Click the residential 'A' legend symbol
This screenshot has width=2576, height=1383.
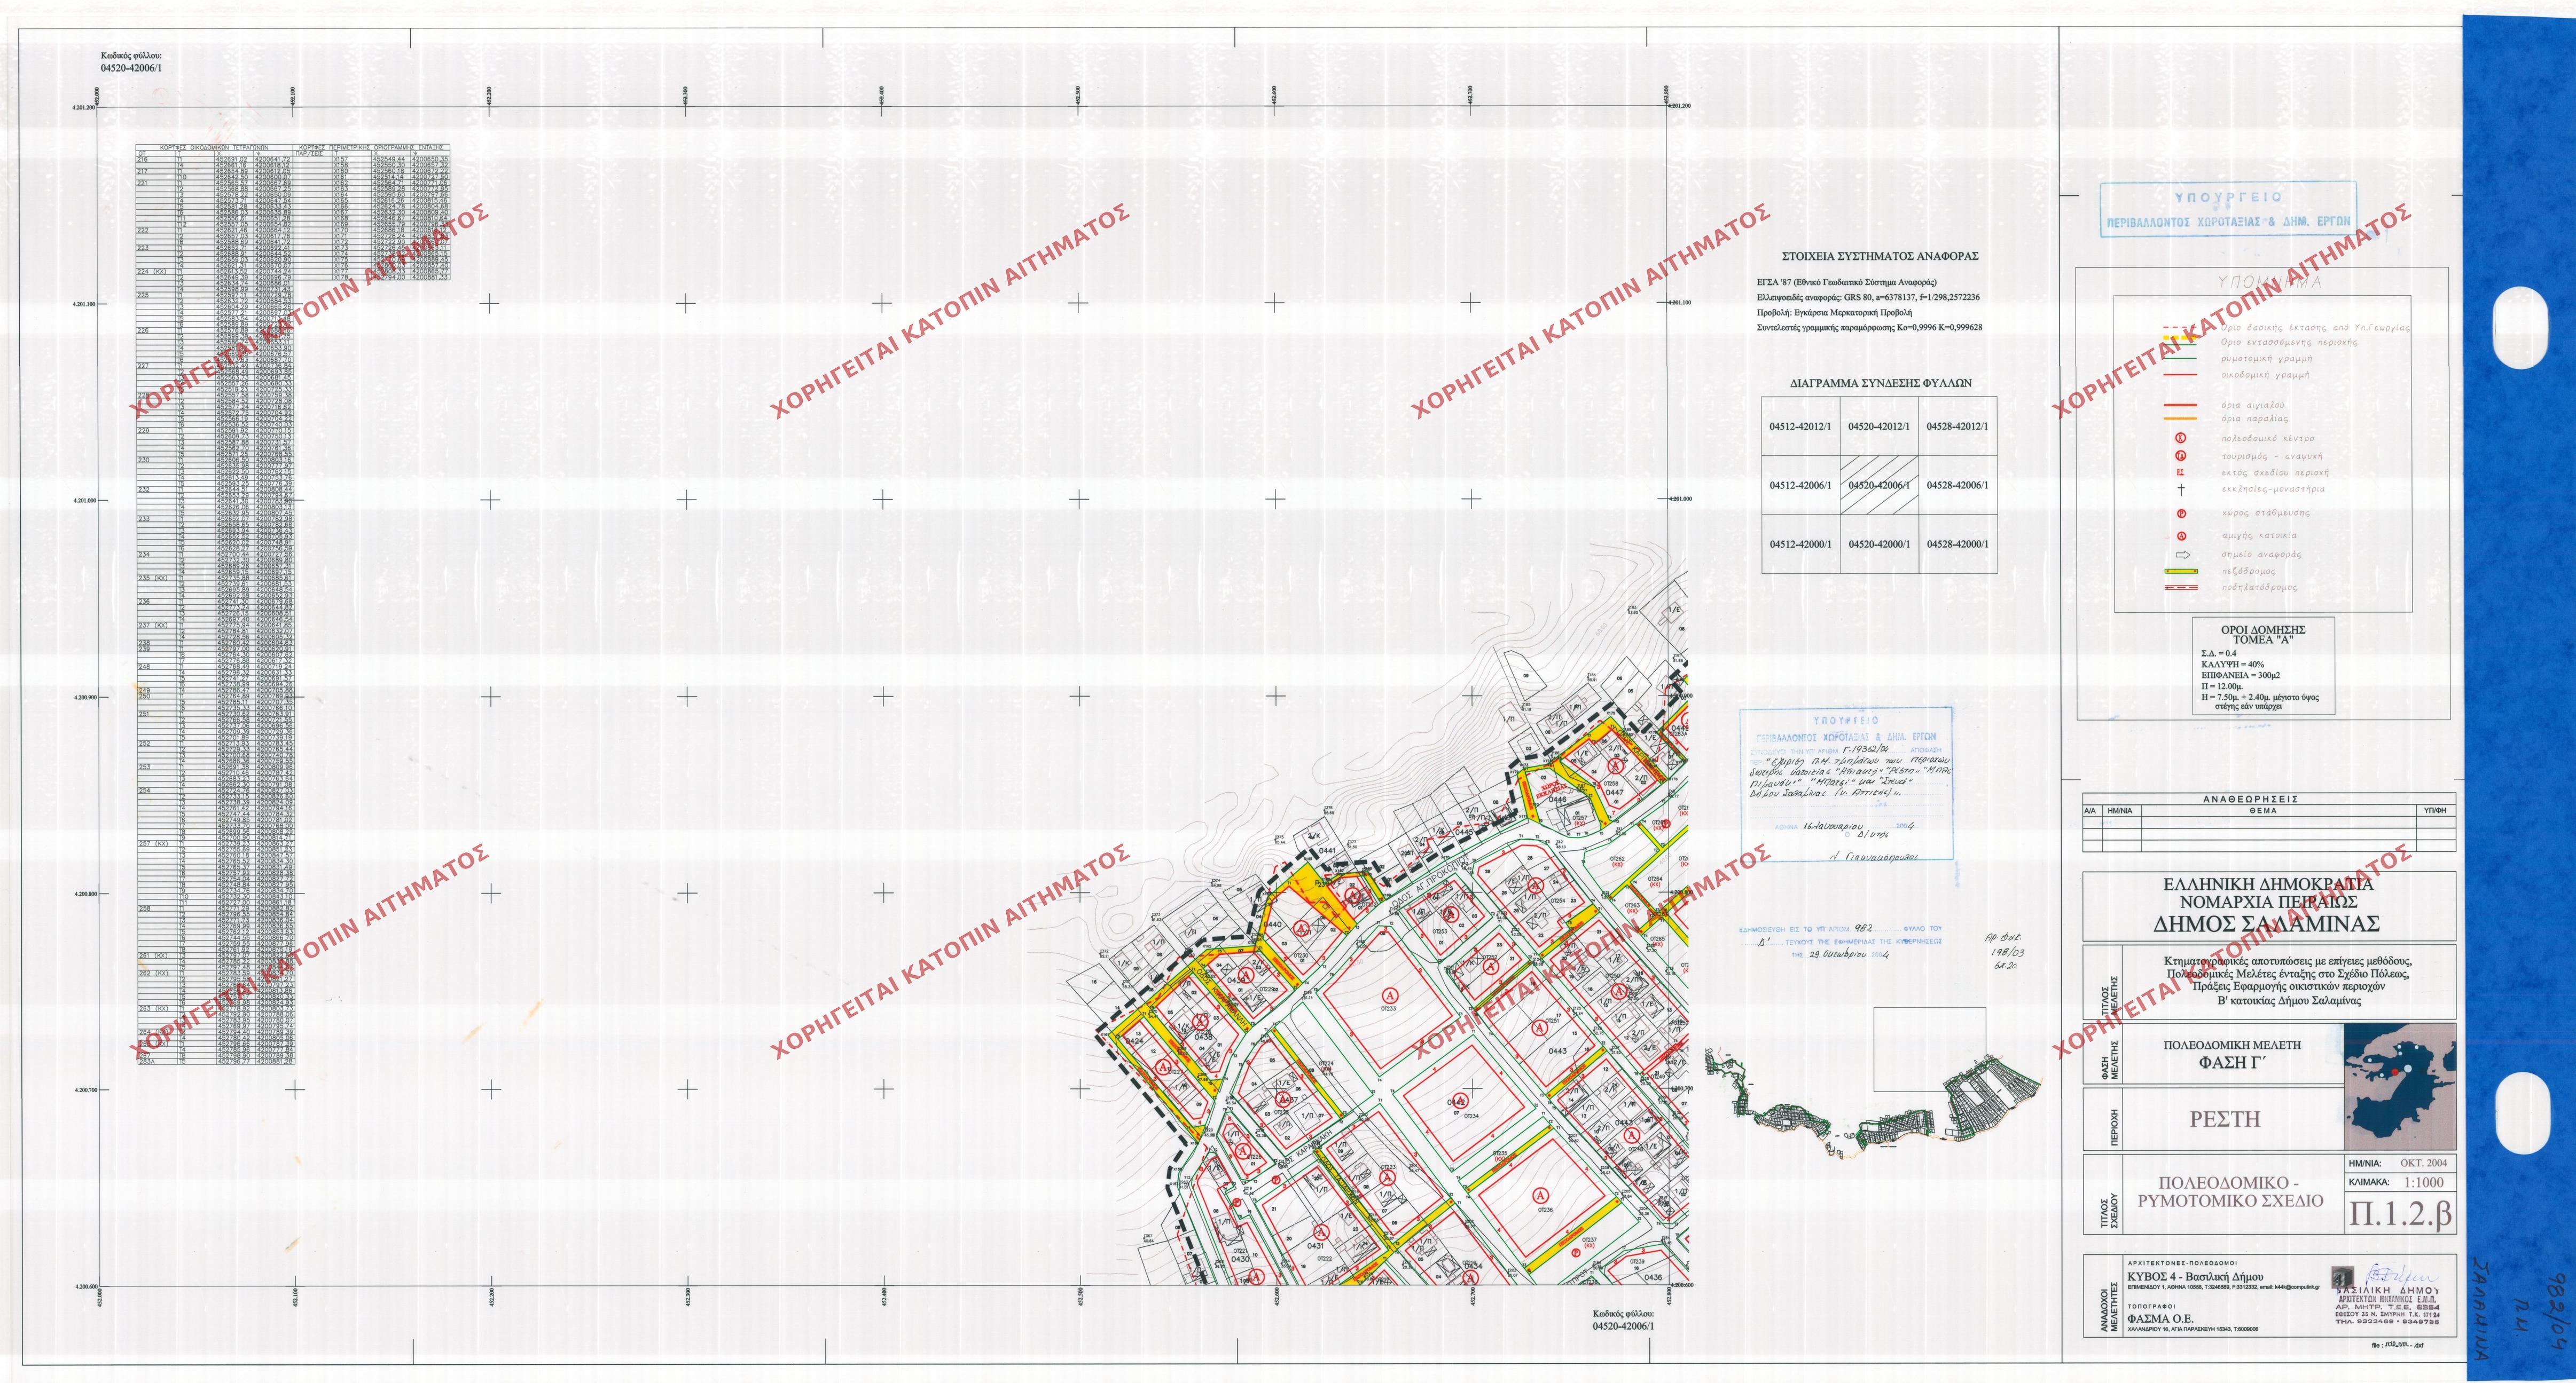click(2181, 536)
